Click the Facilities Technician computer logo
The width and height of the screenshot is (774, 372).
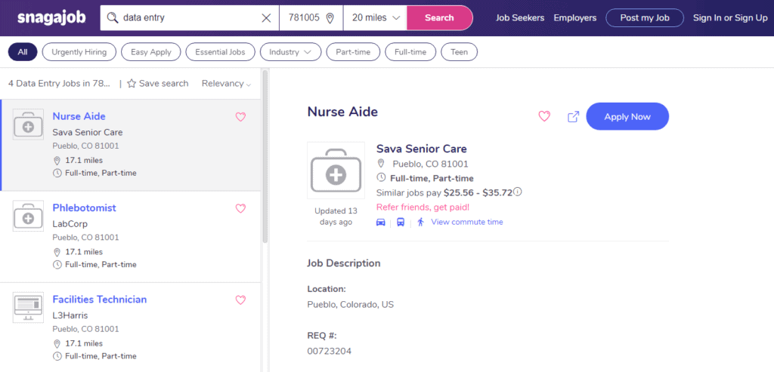28,307
